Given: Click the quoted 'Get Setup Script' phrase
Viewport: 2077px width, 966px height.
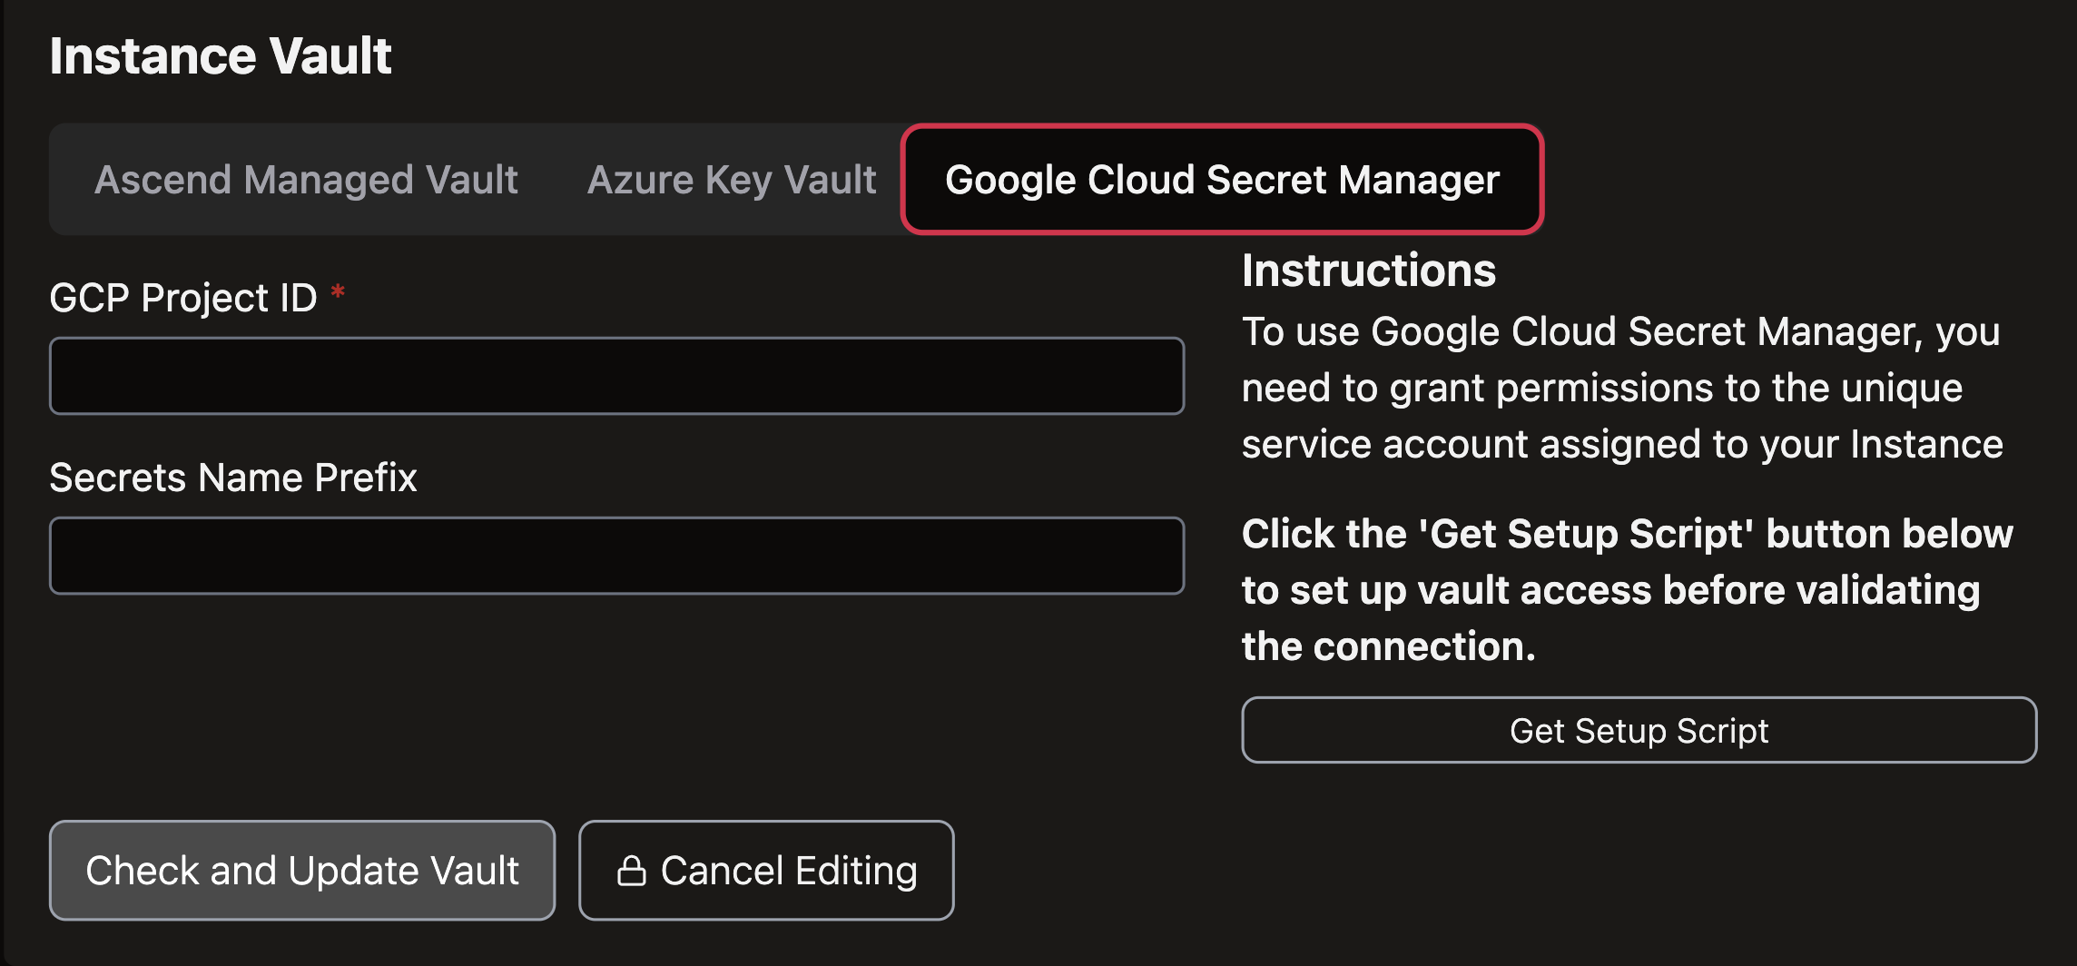Looking at the screenshot, I should click(1586, 534).
